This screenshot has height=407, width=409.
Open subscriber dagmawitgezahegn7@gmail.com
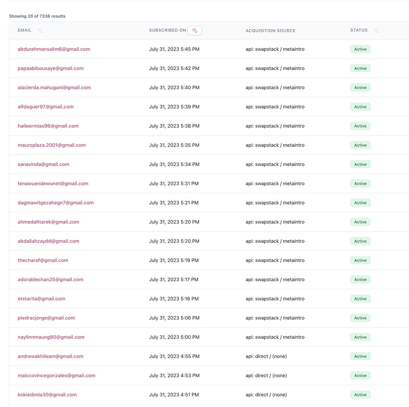click(56, 203)
